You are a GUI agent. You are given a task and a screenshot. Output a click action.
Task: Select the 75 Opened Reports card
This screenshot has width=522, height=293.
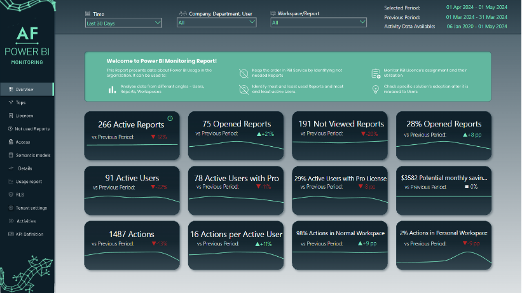click(x=236, y=135)
